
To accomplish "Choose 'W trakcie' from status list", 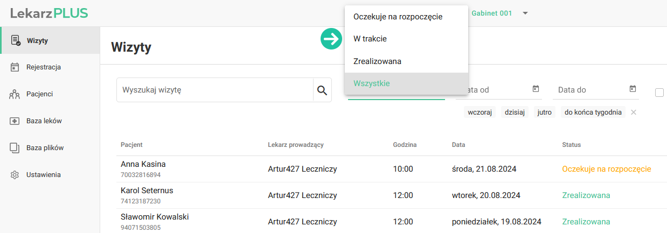I will 370,39.
